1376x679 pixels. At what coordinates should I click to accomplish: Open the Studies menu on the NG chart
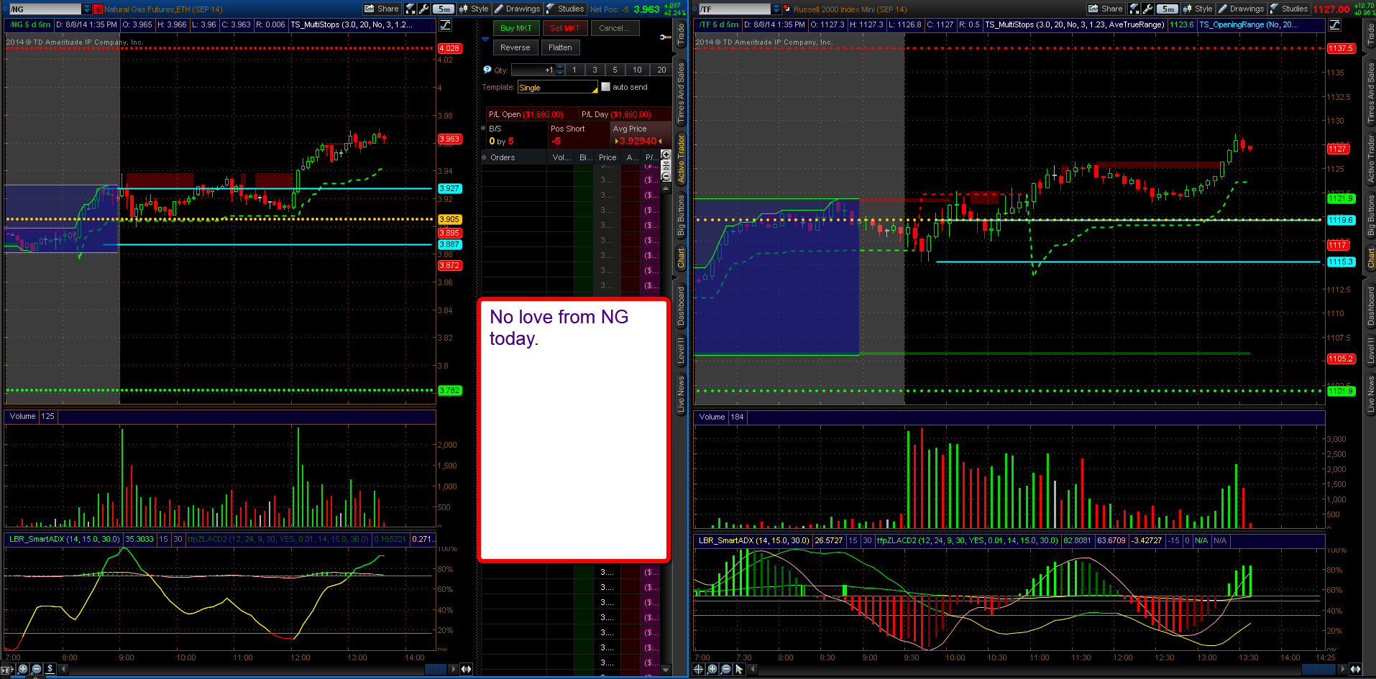click(x=565, y=9)
